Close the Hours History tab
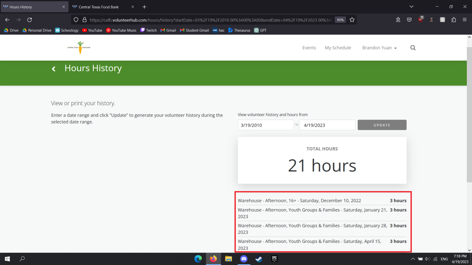The height and width of the screenshot is (265, 472). pyautogui.click(x=63, y=7)
